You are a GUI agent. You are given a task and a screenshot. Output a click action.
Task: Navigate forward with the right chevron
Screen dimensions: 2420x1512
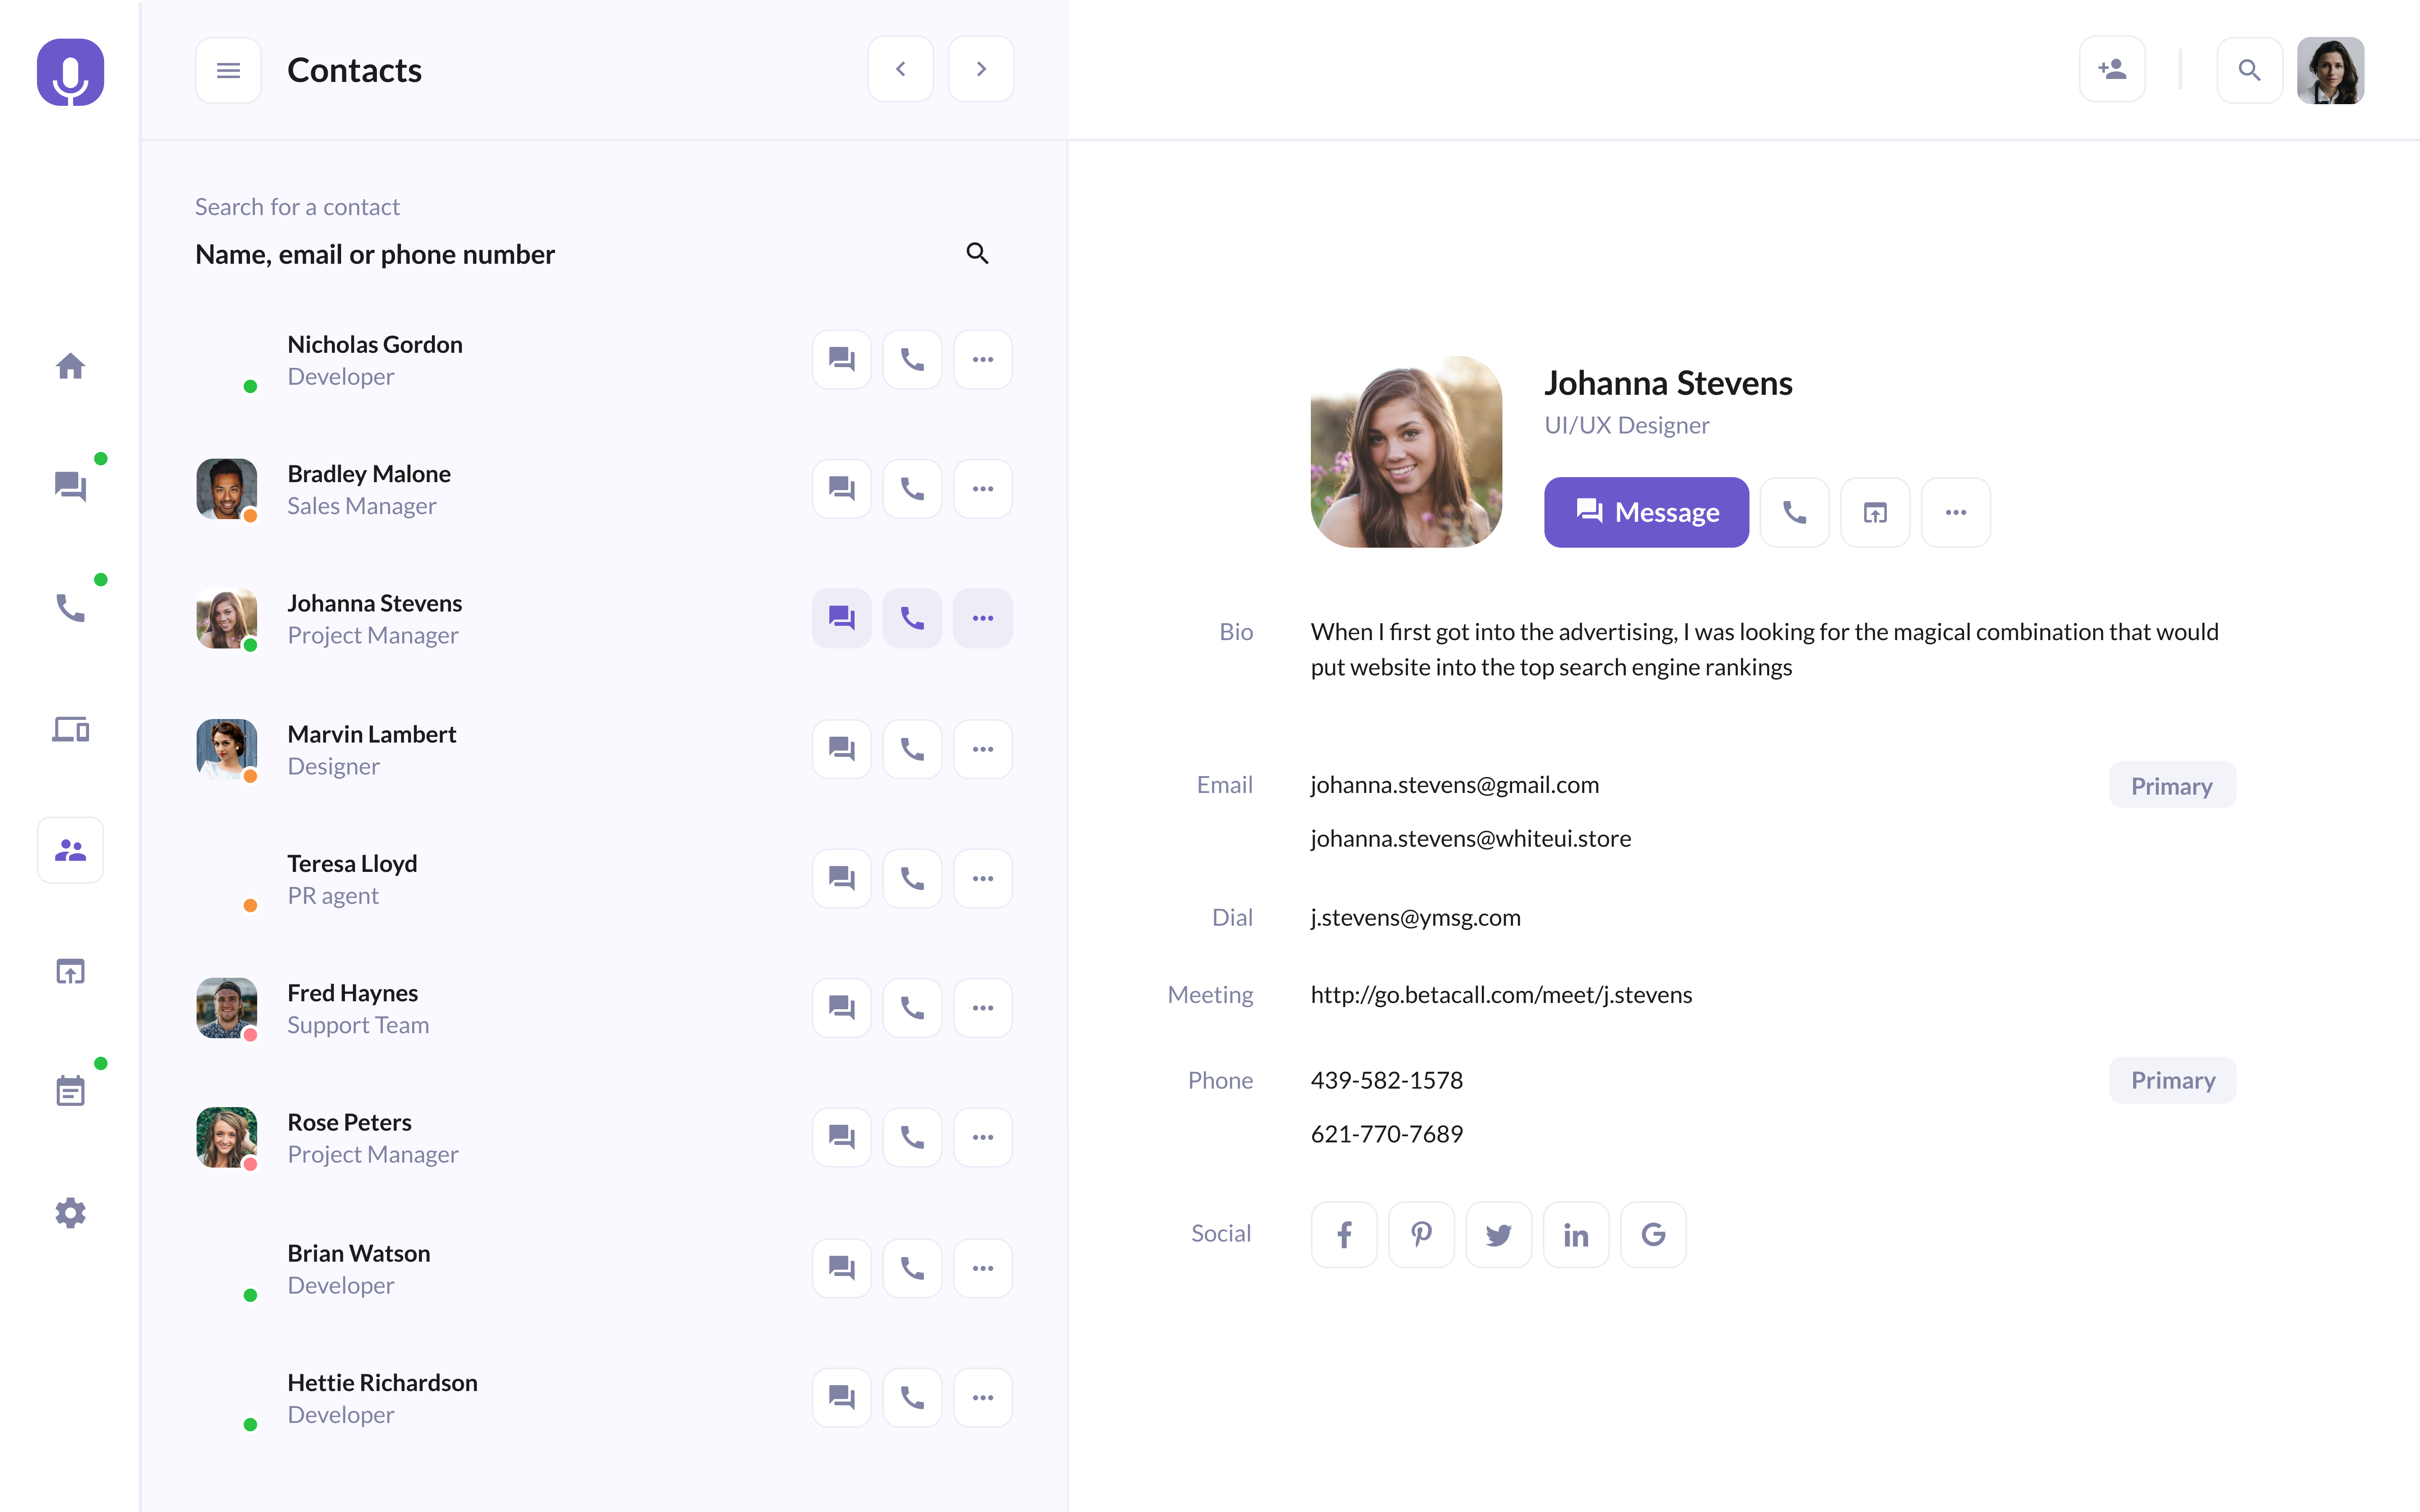[x=980, y=68]
